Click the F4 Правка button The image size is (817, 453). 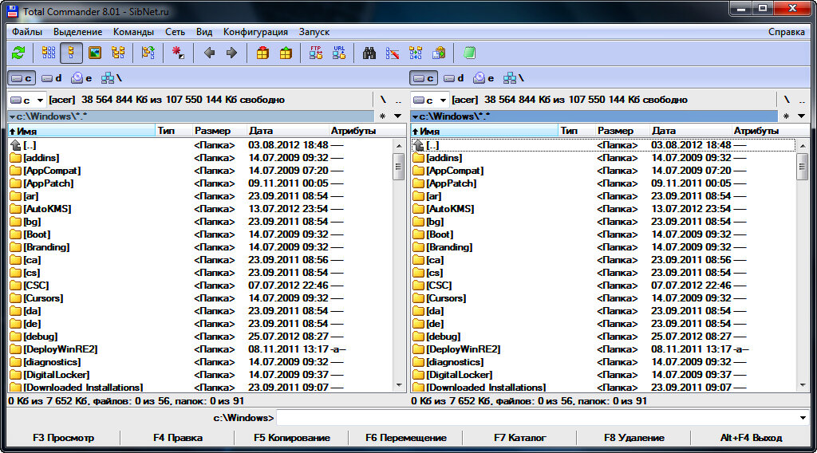coord(178,438)
